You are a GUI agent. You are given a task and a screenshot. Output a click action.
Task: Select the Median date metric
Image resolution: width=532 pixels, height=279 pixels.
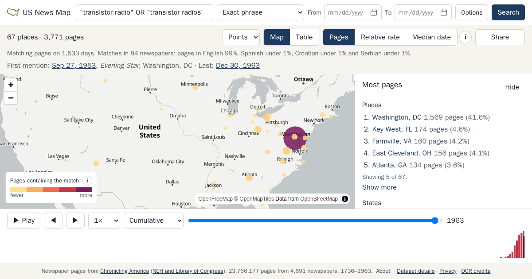(431, 37)
